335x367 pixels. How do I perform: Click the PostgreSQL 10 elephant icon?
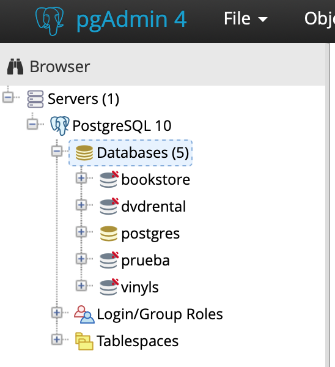pos(60,125)
